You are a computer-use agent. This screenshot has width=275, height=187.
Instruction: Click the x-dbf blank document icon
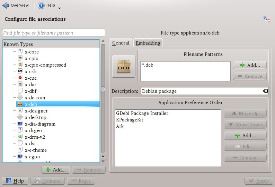pos(20,91)
